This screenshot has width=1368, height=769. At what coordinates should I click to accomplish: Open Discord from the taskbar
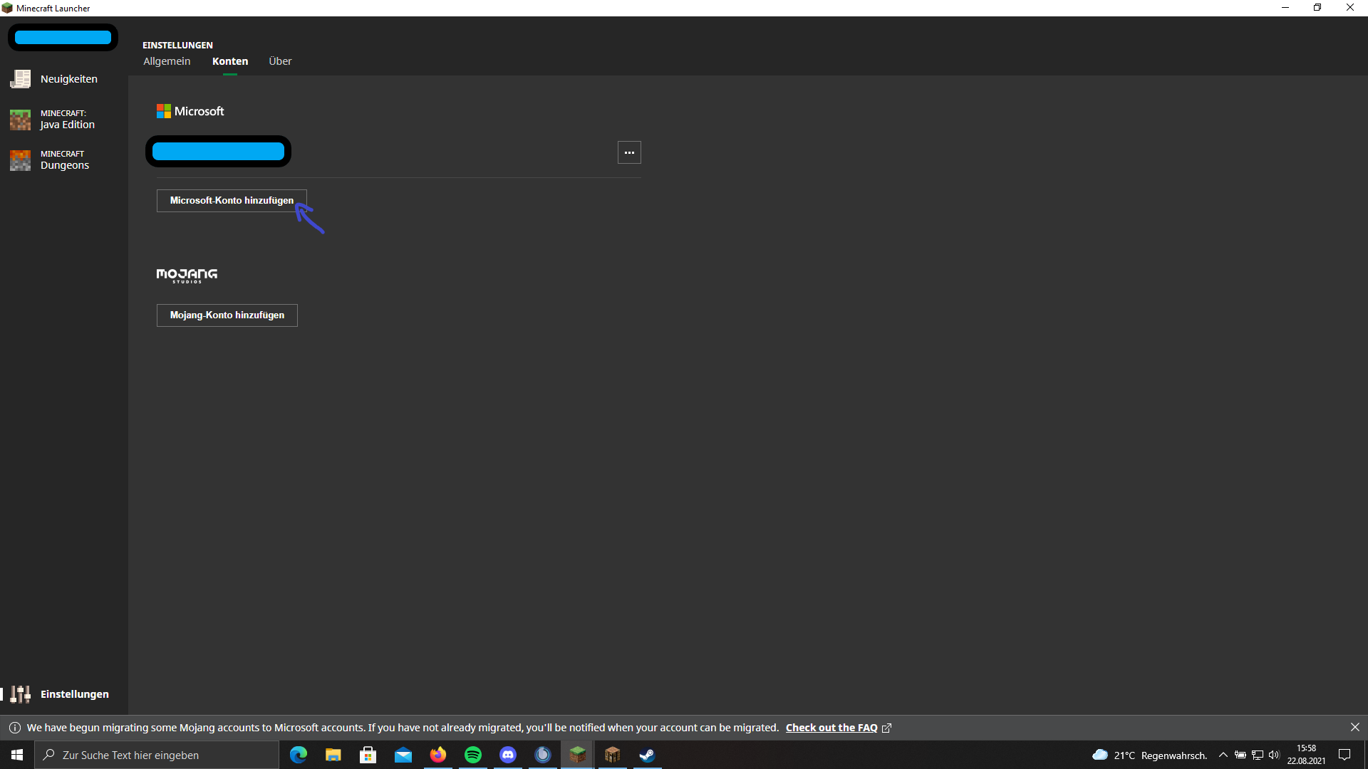click(x=508, y=755)
